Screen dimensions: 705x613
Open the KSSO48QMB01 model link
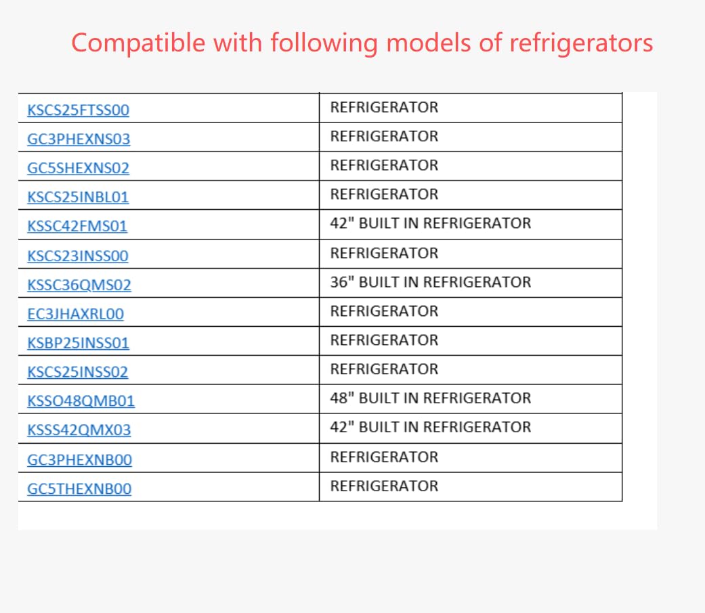[x=81, y=401]
